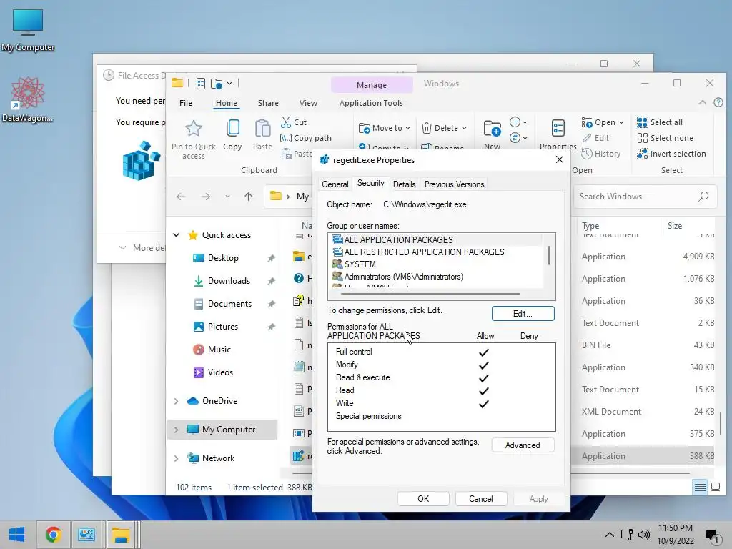Open the DataWagon desktop shortcut

tap(28, 99)
